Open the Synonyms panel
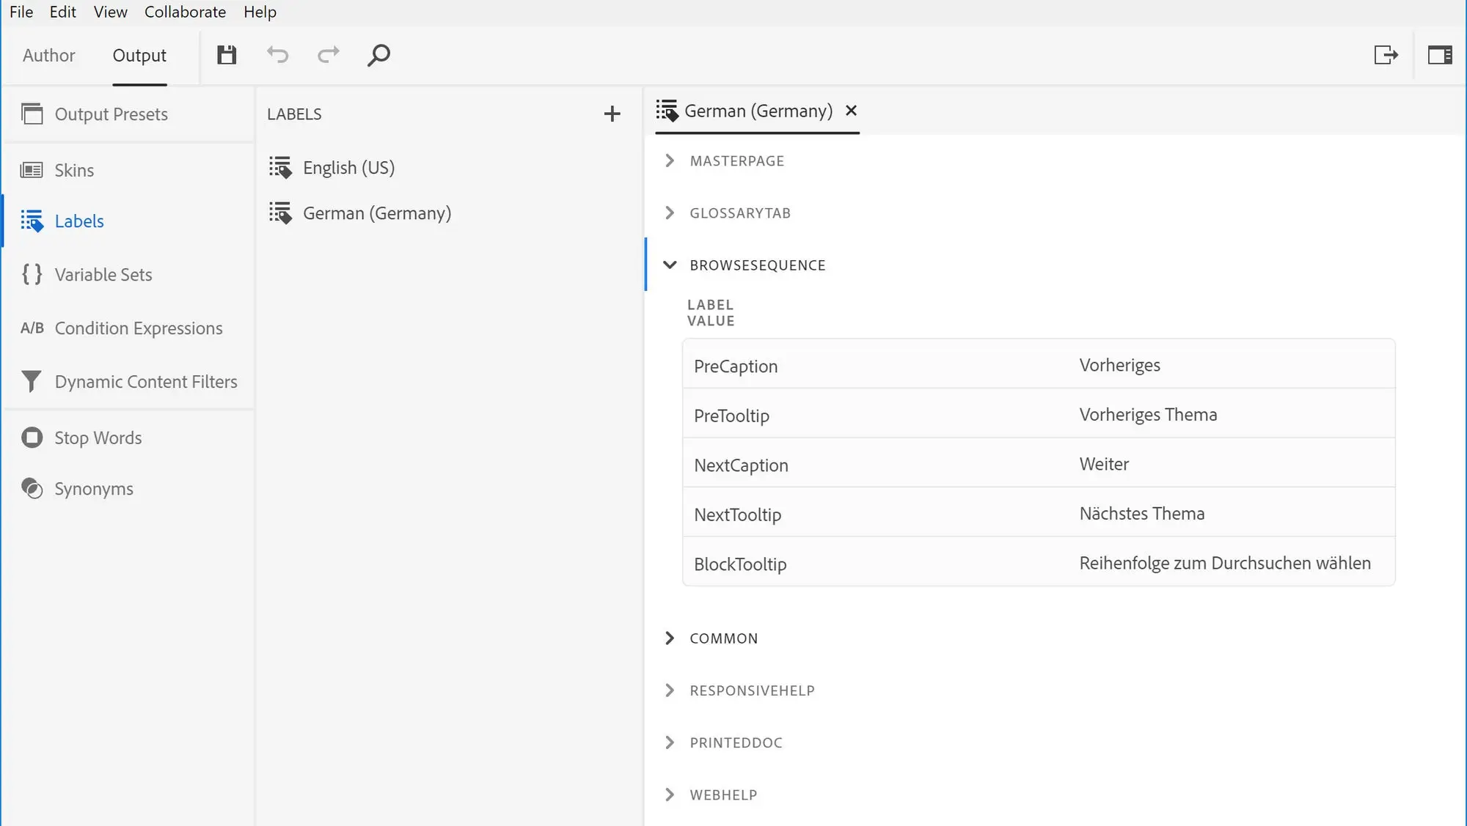Image resolution: width=1467 pixels, height=826 pixels. coord(32,488)
